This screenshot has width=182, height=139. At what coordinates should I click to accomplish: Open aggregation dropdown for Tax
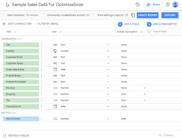tap(145, 100)
